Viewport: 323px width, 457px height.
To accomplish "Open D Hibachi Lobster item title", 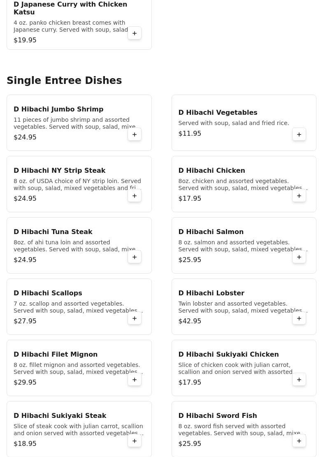I will tap(211, 293).
